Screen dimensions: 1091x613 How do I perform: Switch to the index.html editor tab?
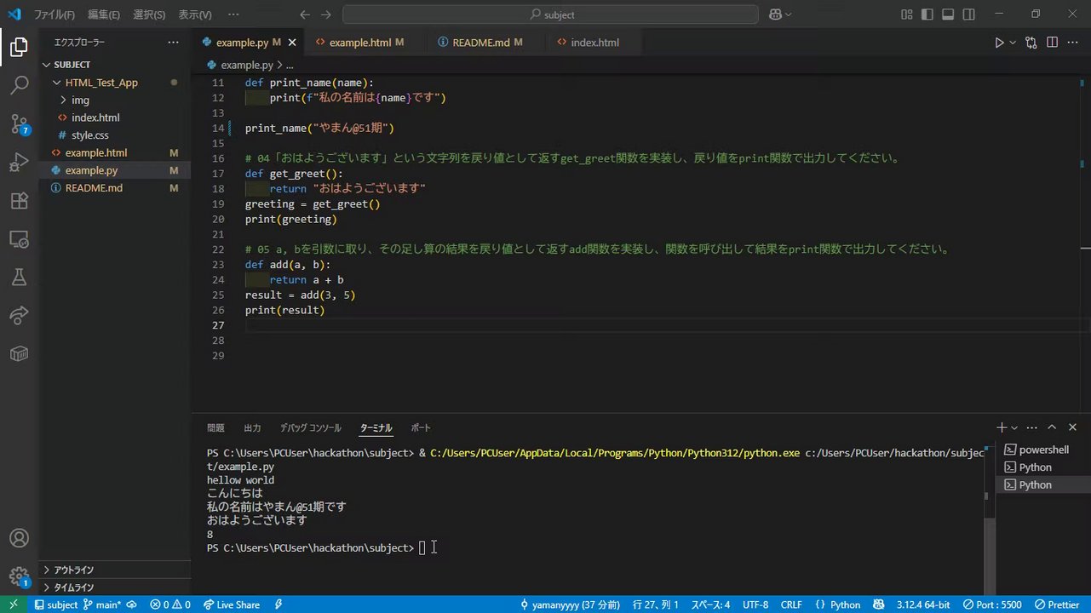(x=594, y=43)
